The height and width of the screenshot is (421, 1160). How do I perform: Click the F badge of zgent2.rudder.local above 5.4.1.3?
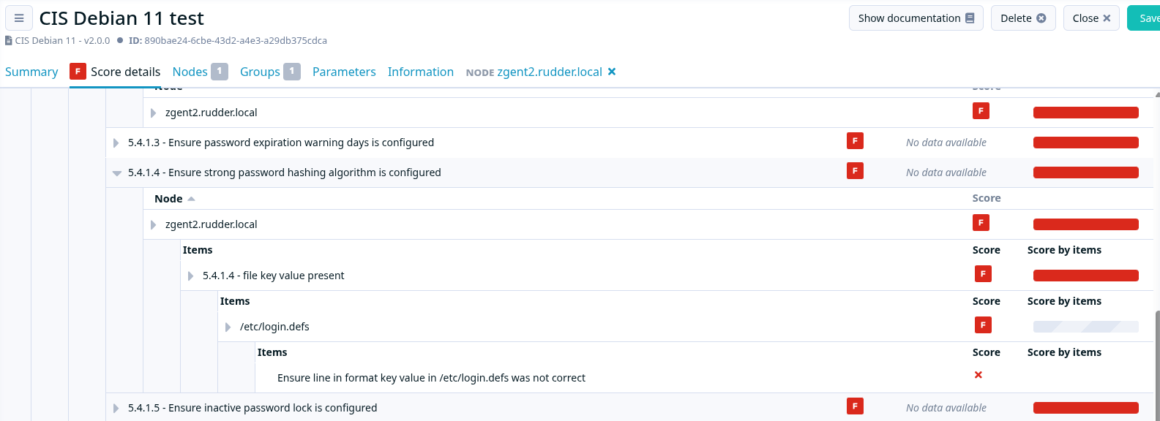click(x=981, y=111)
